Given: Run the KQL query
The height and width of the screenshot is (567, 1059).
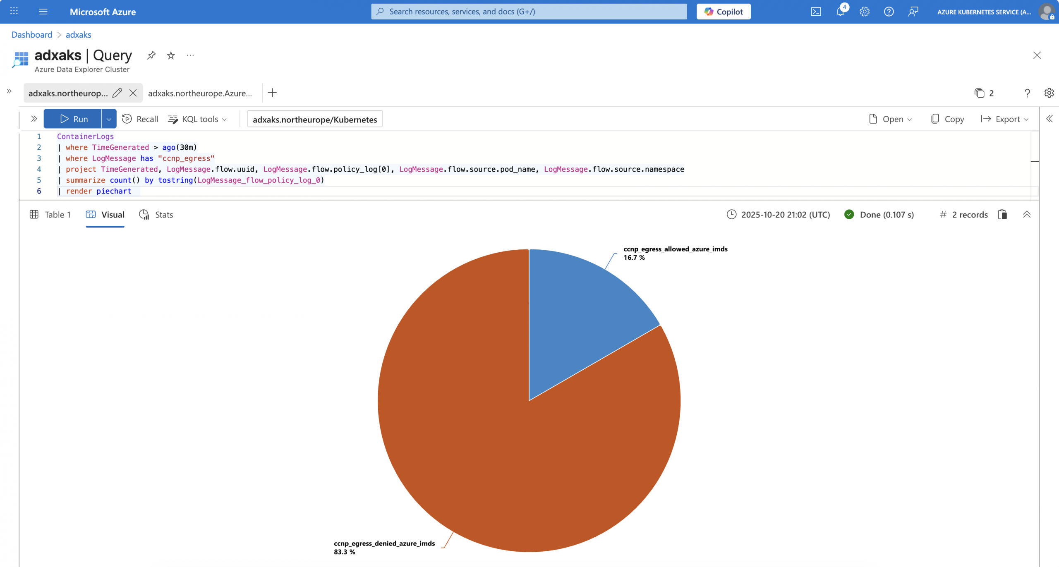Looking at the screenshot, I should (73, 119).
